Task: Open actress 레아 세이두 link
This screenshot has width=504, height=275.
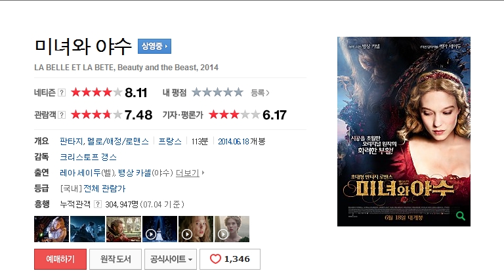Action: click(80, 173)
